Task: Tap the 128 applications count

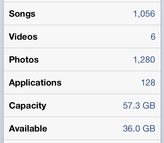Action: pos(148,83)
